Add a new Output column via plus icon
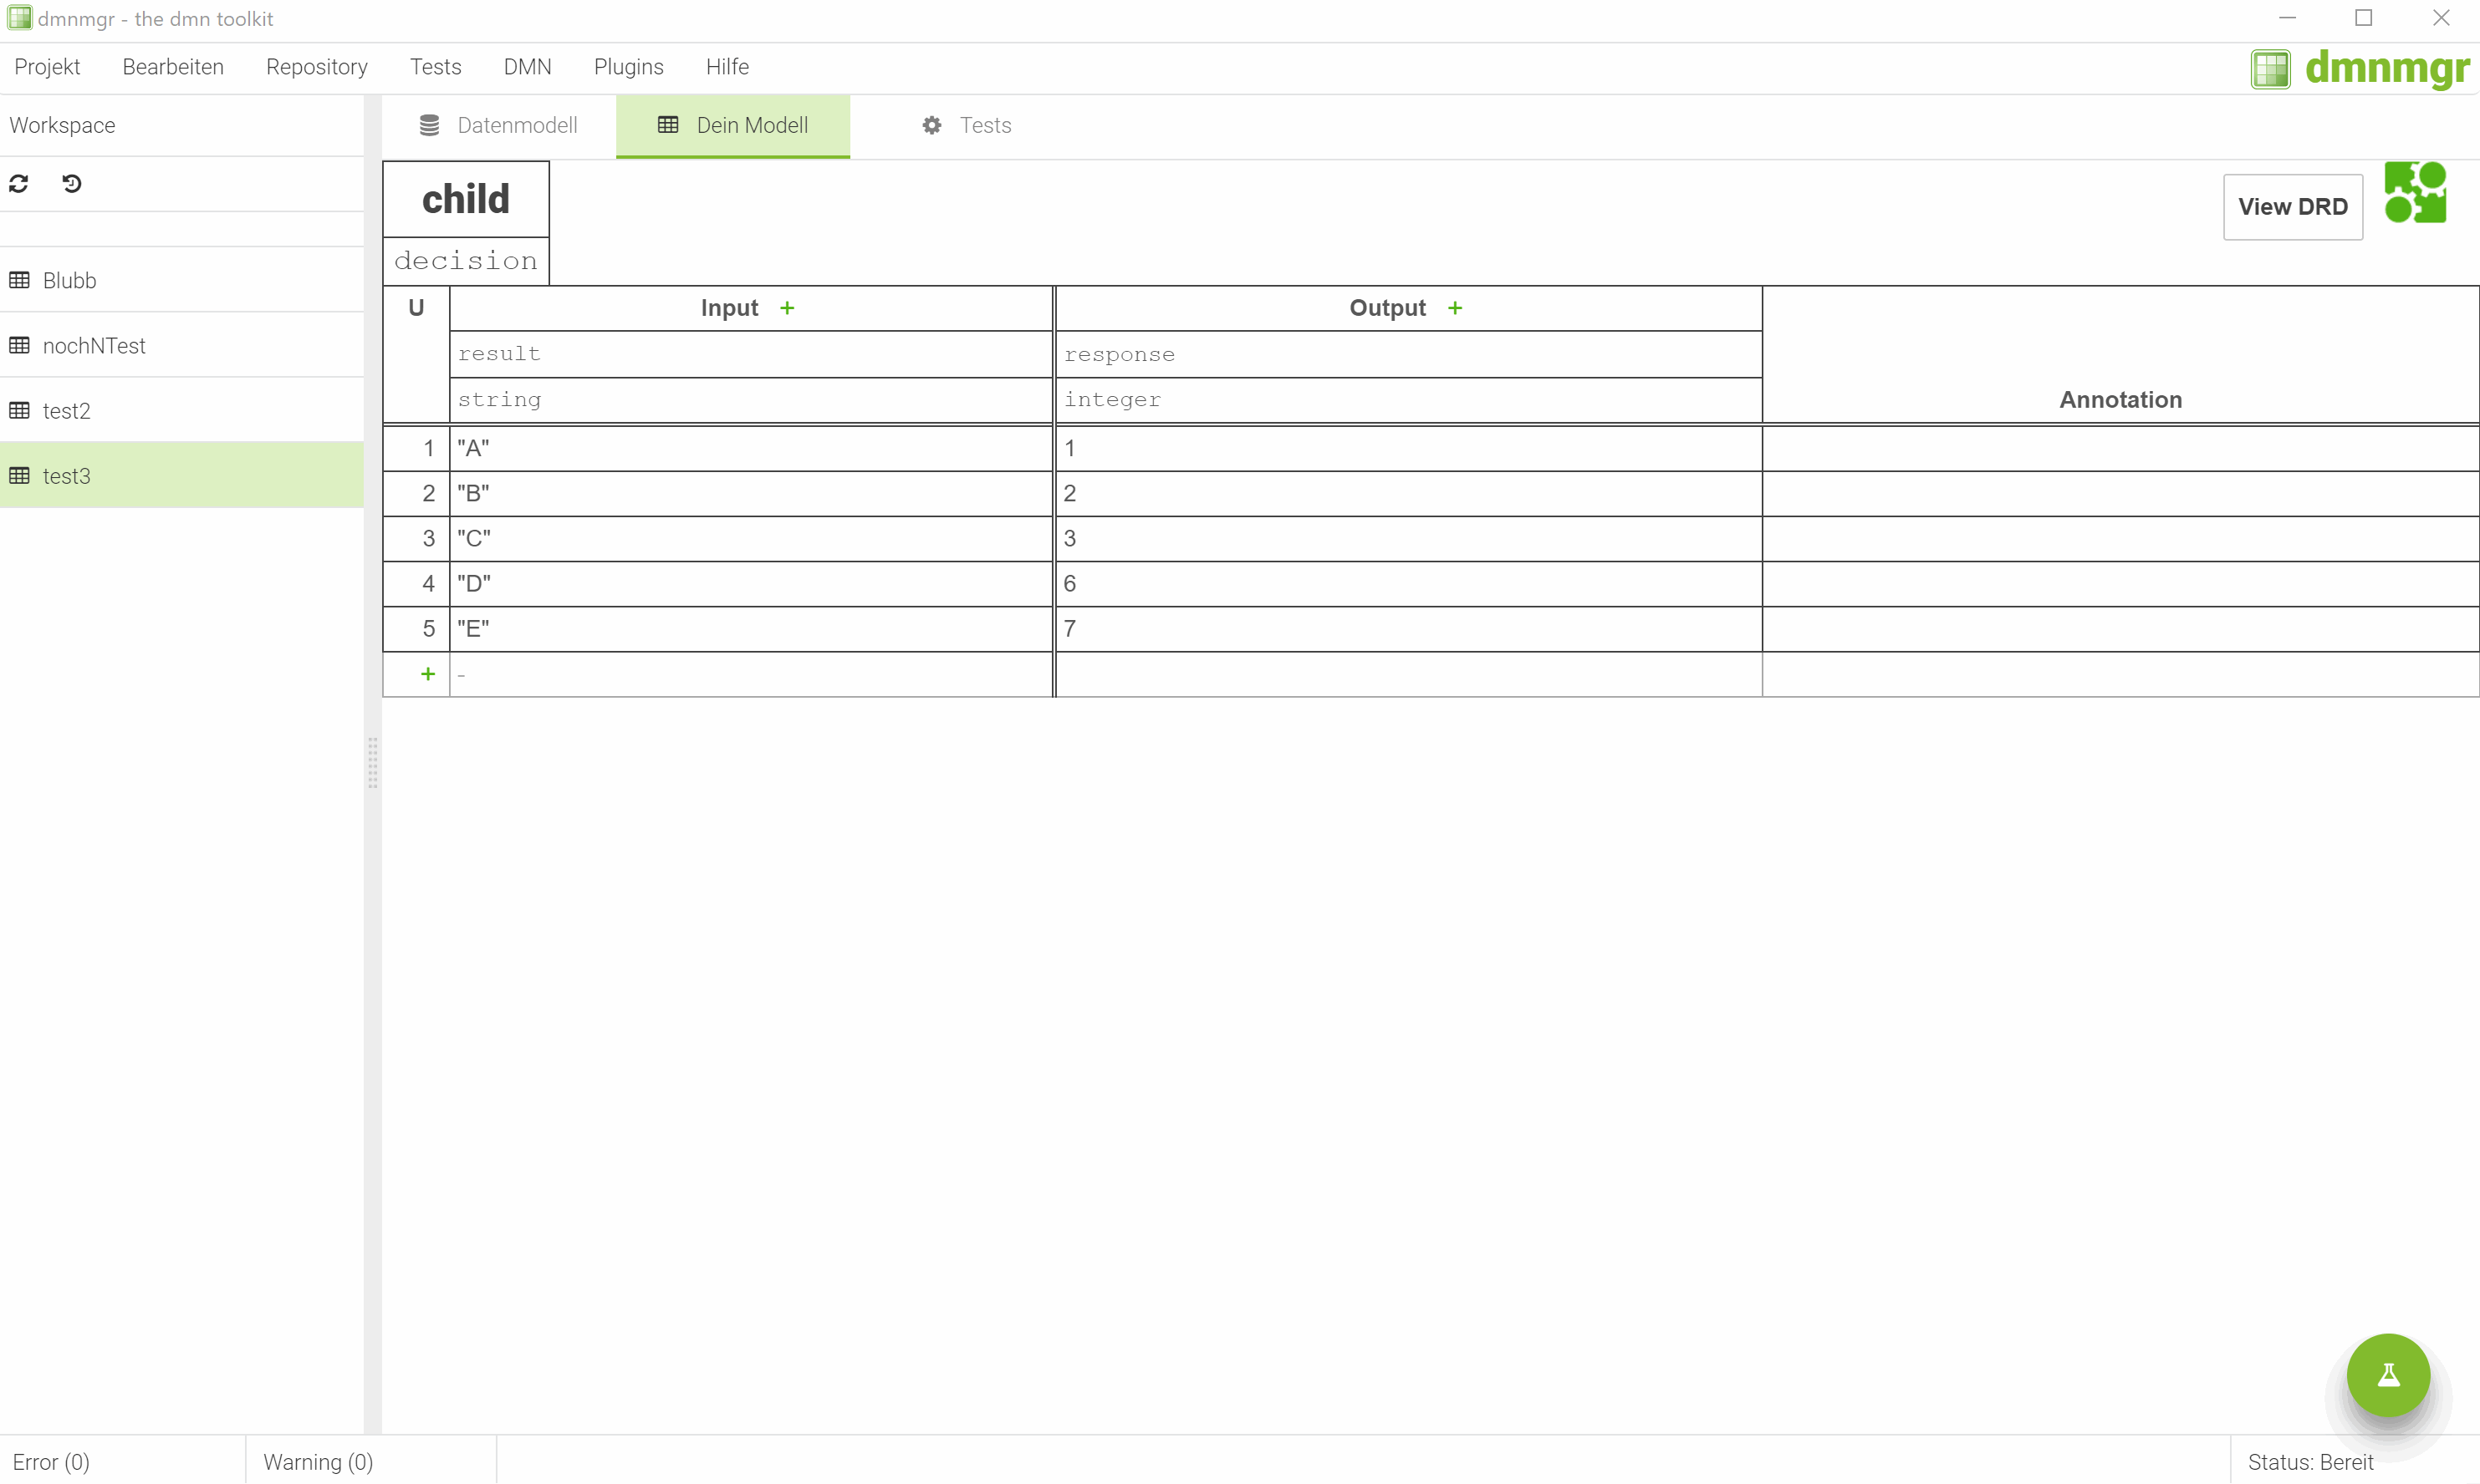2480x1484 pixels. (1455, 308)
